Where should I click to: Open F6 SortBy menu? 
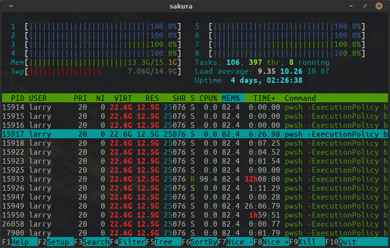pyautogui.click(x=199, y=242)
